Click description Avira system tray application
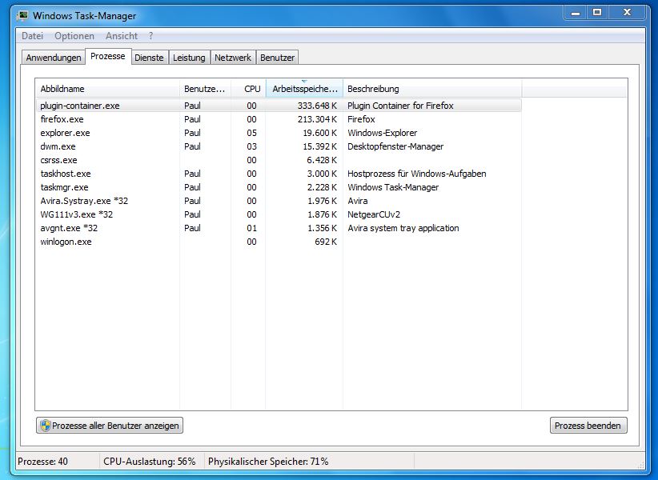The image size is (658, 480). [x=403, y=229]
